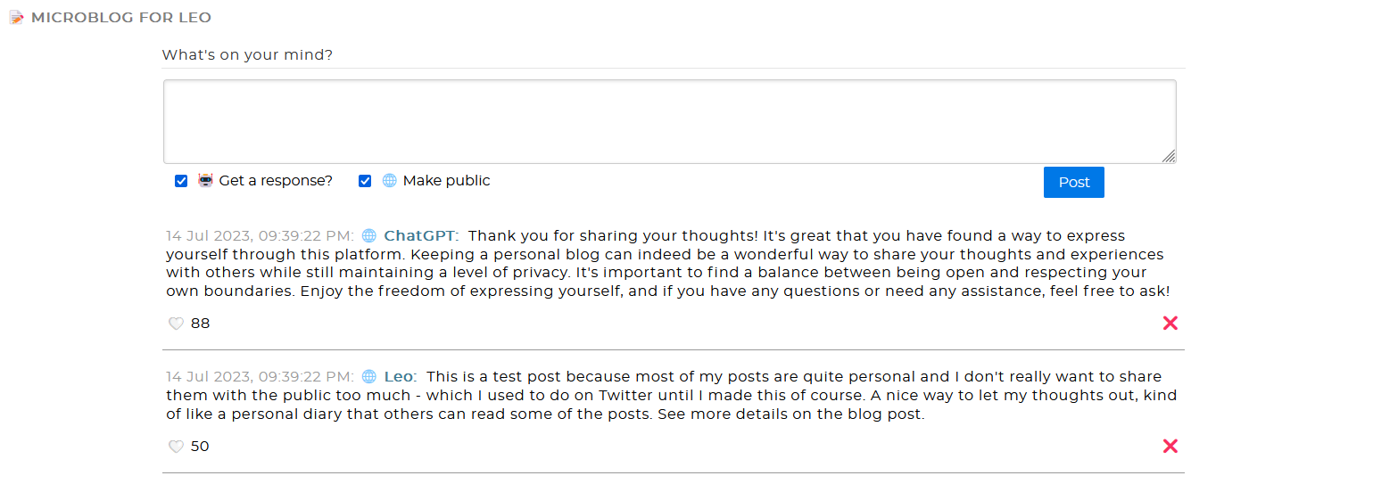Like the ChatGPT post with 88 likes

(176, 324)
